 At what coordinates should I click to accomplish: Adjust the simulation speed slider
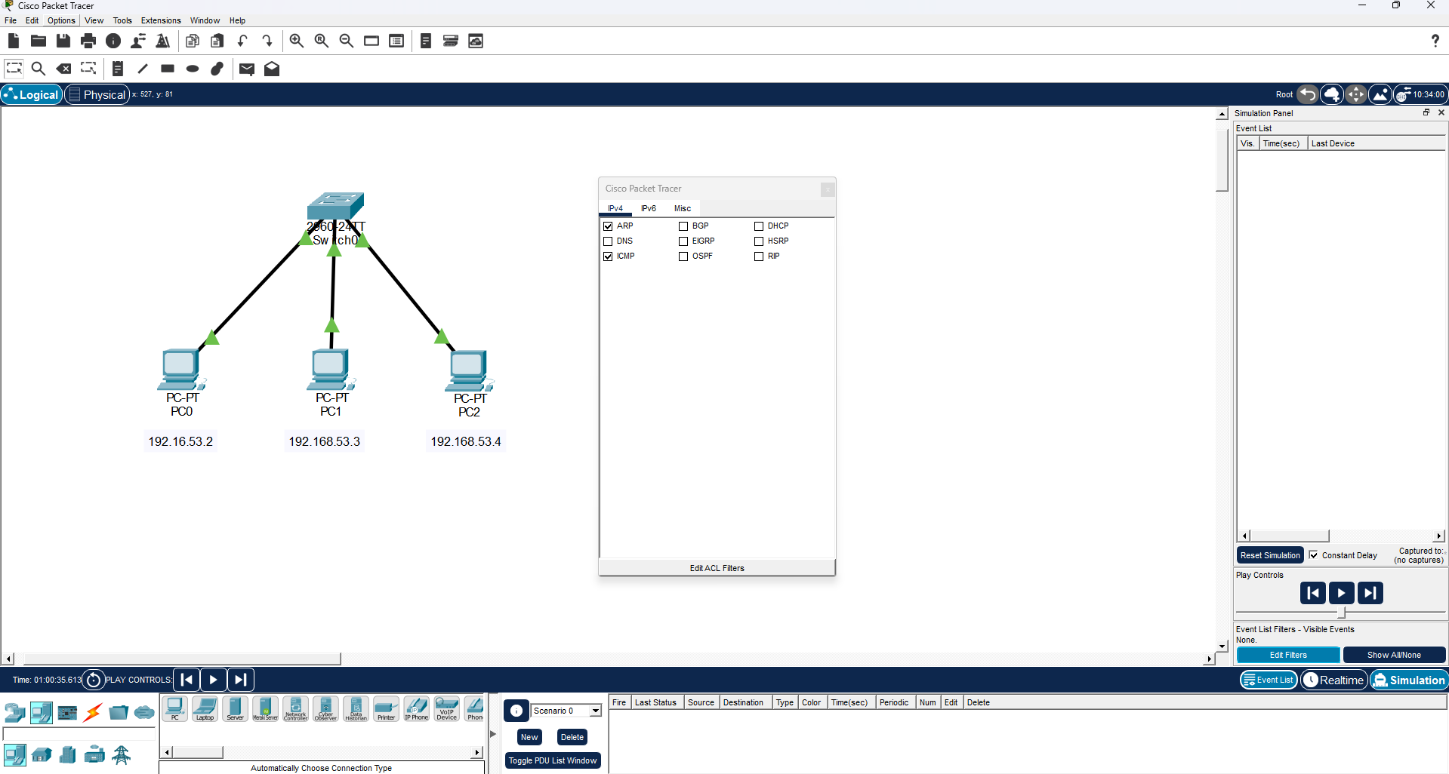1340,613
